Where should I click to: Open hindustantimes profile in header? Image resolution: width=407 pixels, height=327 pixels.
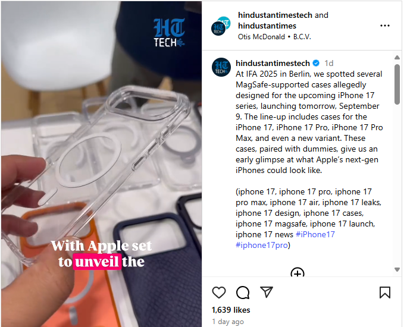coord(267,26)
